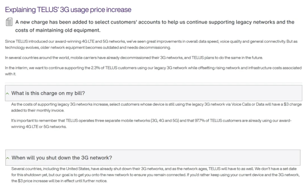Click the paragraph starting "Since TELUS introduced"
This screenshot has height=188, width=305.
pos(151,44)
